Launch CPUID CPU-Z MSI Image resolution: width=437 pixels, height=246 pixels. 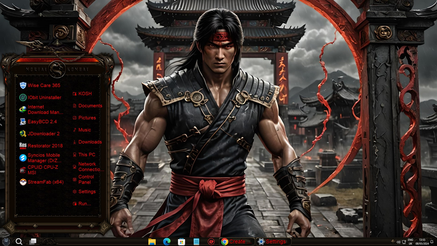[x=39, y=170]
